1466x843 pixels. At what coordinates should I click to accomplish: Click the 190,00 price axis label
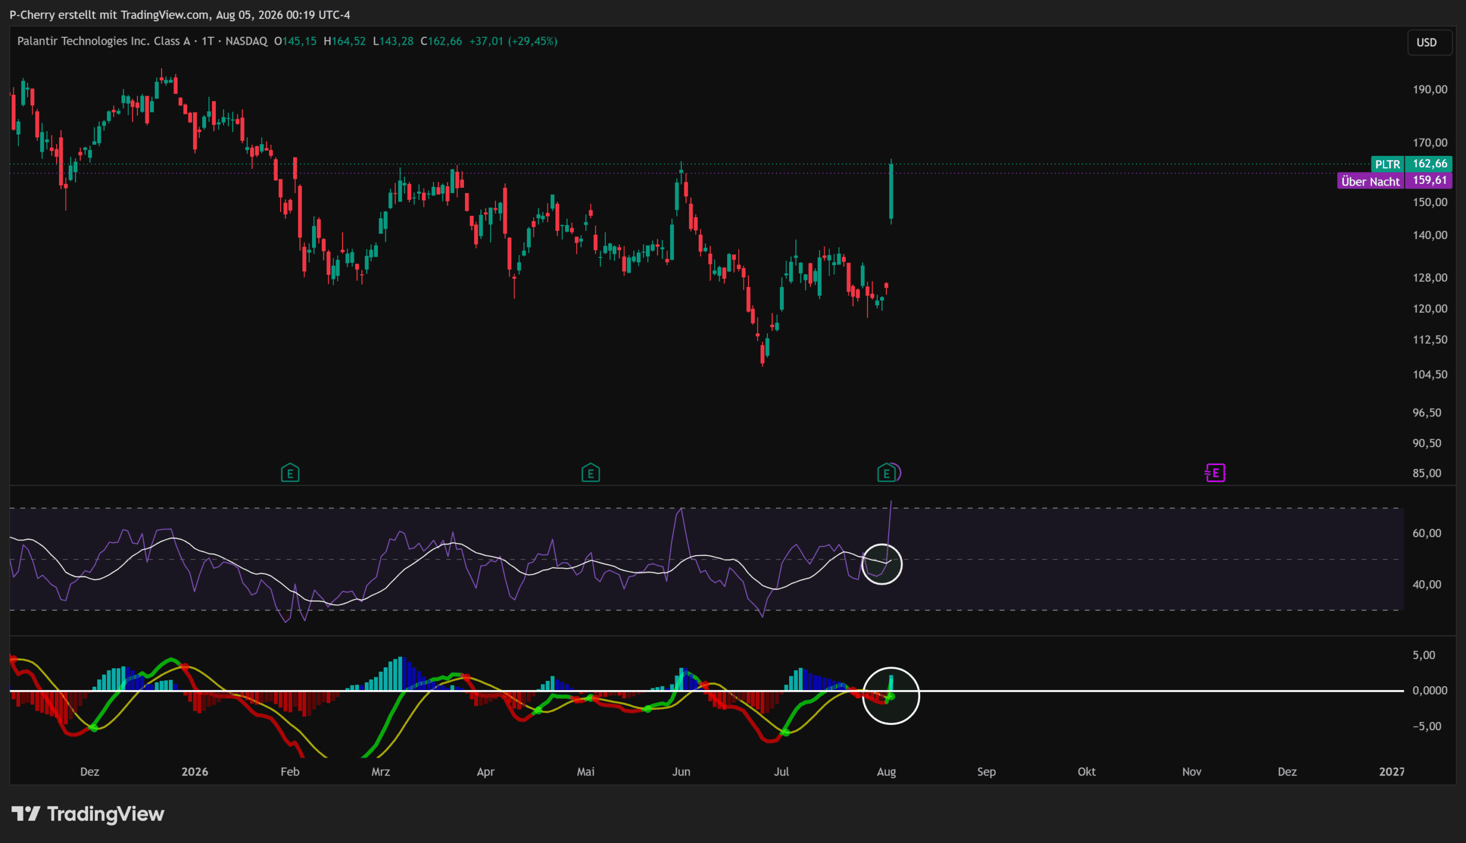tap(1429, 90)
